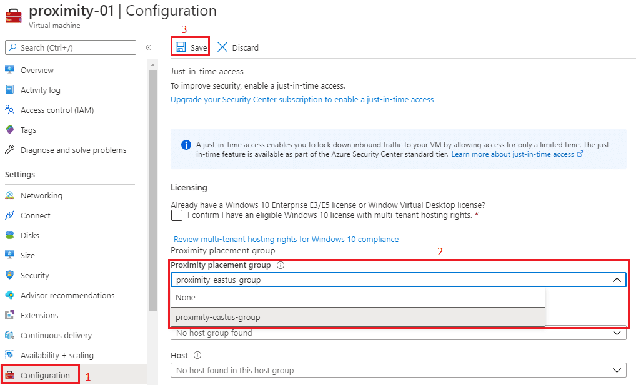The width and height of the screenshot is (636, 385).
Task: Click the Activity log icon
Action: tap(10, 90)
